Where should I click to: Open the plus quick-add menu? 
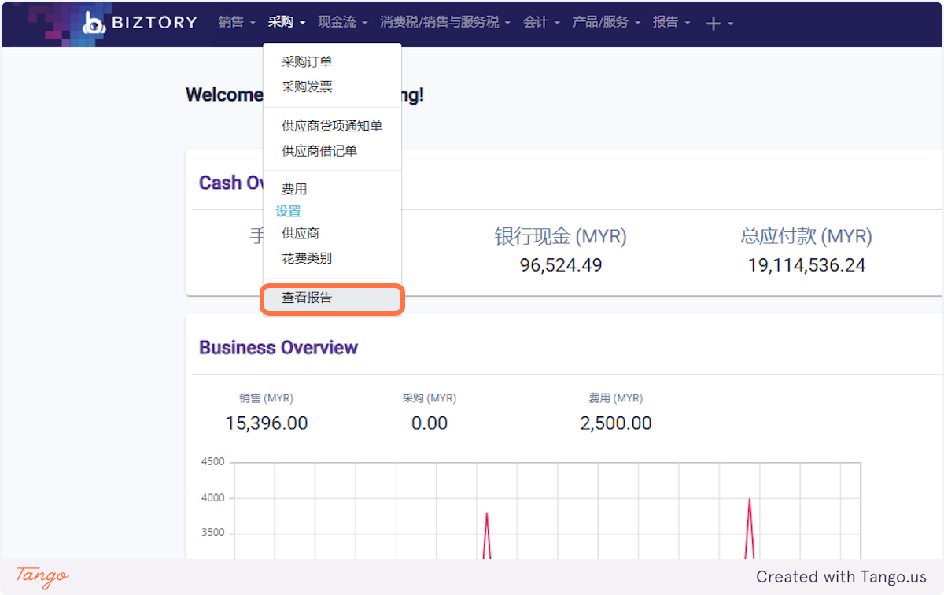point(719,24)
